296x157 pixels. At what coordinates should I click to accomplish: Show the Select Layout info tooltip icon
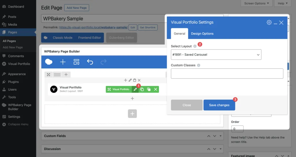coord(195,46)
